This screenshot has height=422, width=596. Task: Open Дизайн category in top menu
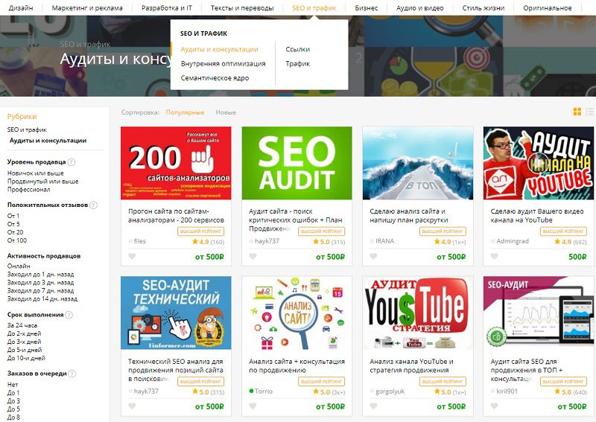click(21, 7)
